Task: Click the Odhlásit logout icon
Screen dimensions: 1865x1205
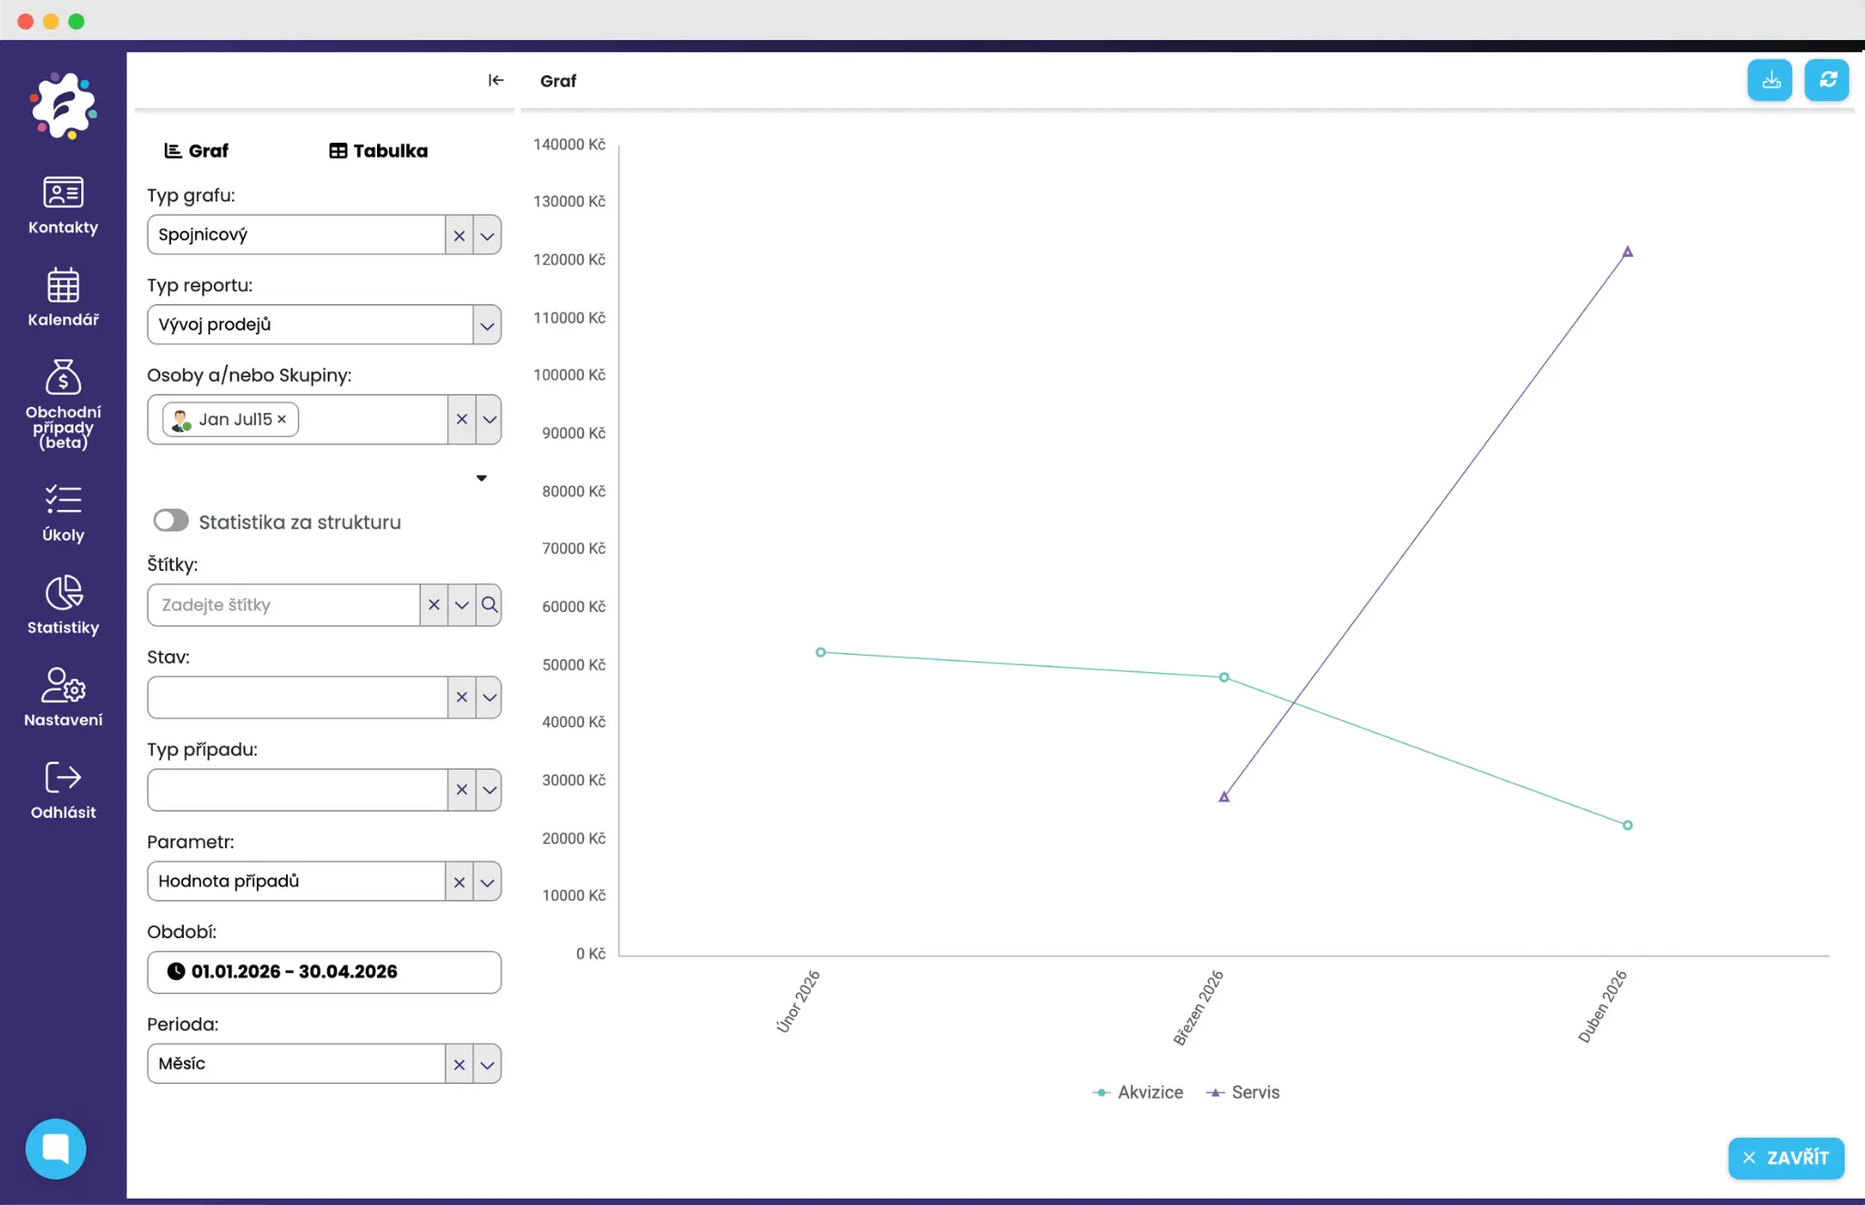Action: click(63, 778)
